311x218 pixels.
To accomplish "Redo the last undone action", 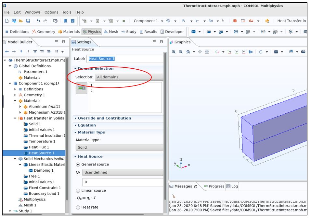I will click(45, 21).
